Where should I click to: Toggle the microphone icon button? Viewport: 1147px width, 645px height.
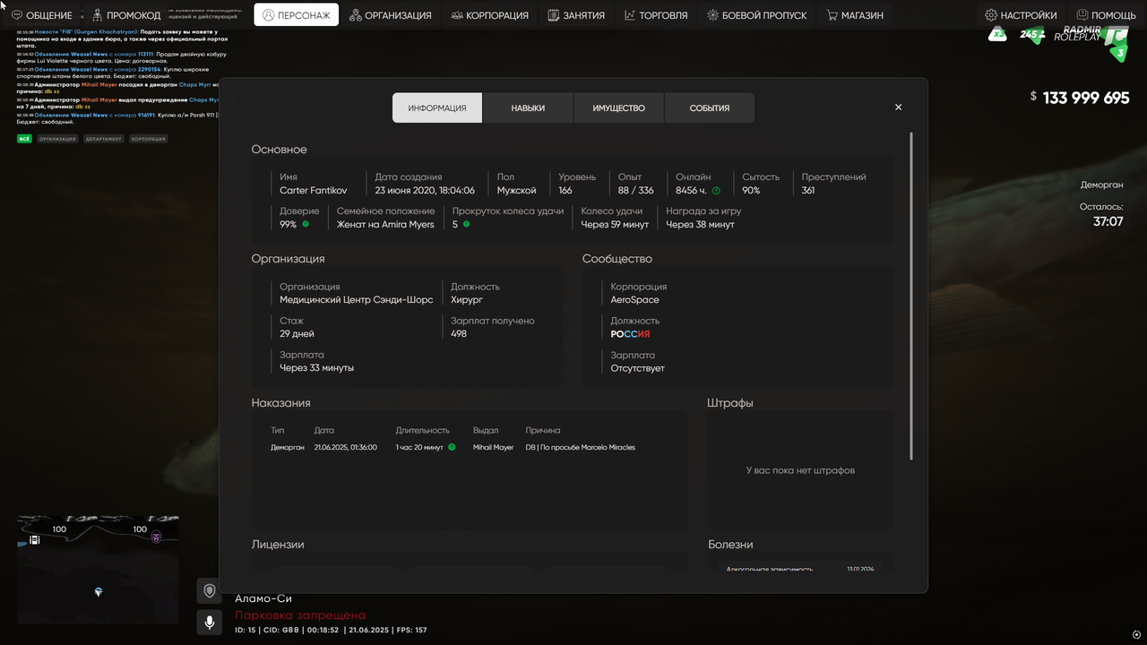(210, 623)
